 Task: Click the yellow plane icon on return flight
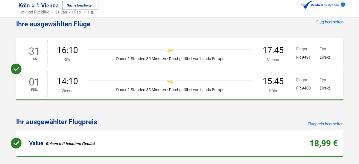coord(170,81)
